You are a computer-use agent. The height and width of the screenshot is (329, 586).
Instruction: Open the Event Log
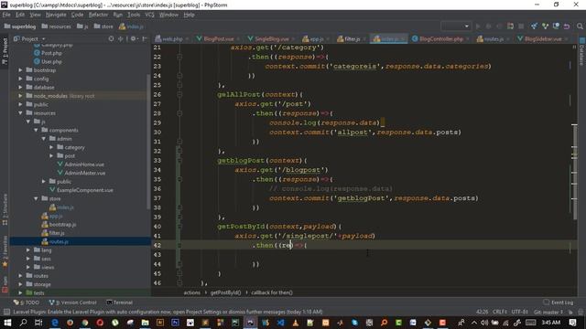[559, 302]
